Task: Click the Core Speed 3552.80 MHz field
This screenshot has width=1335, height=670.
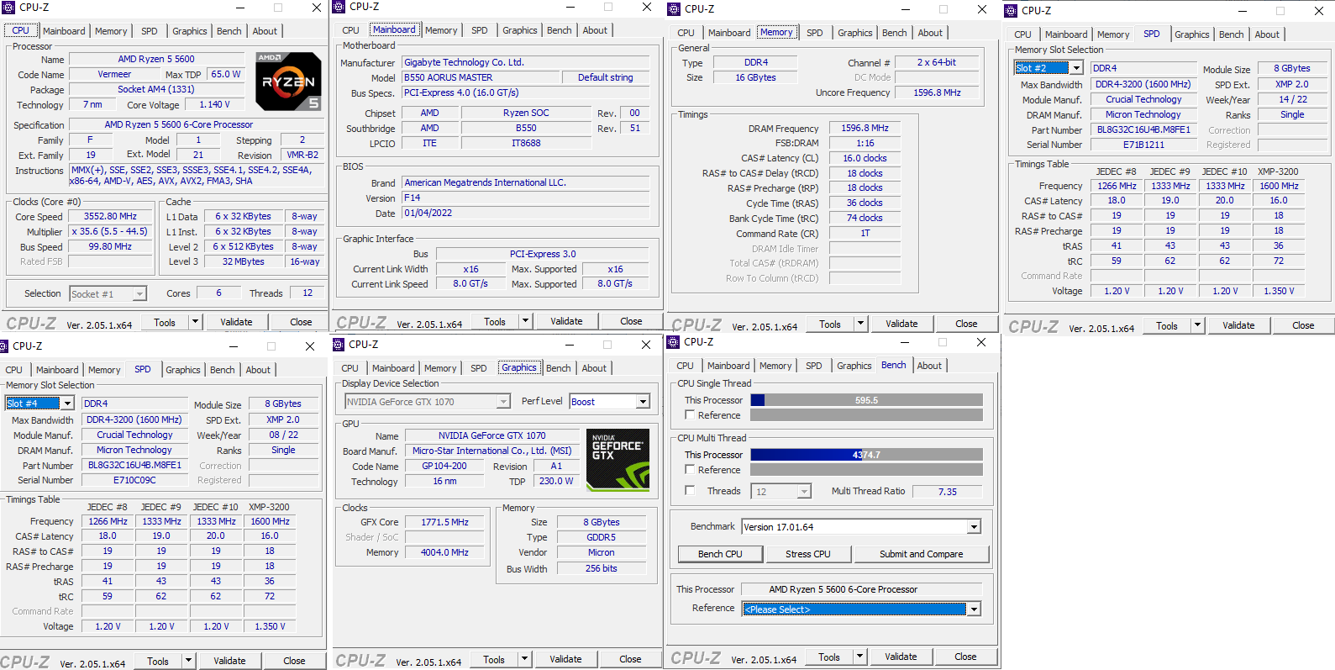Action: coord(111,217)
